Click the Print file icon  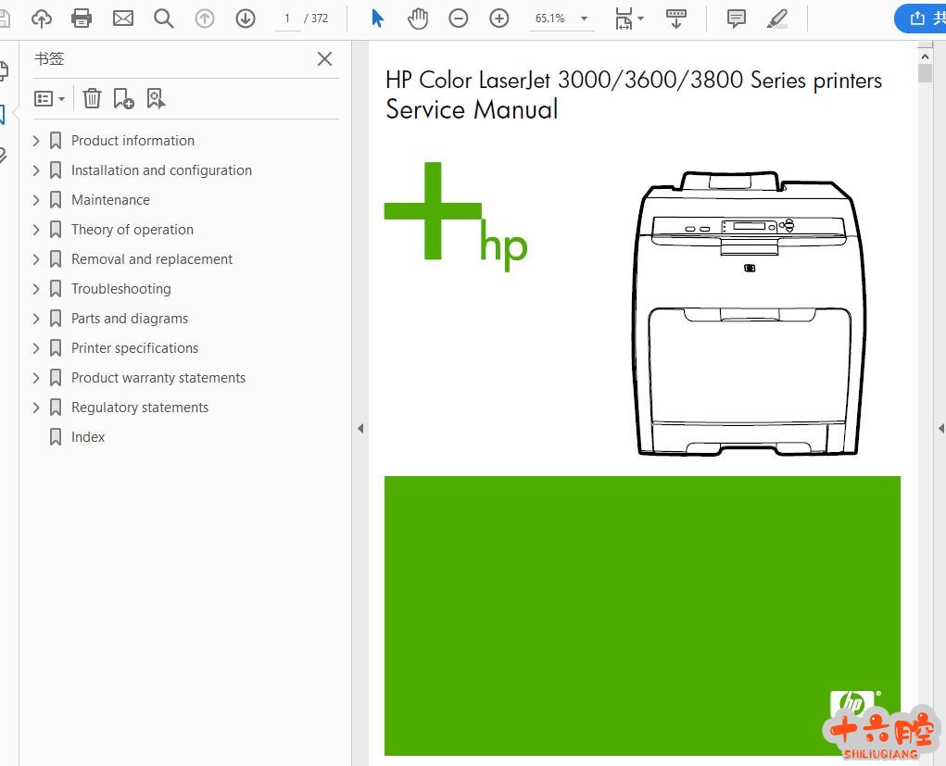click(82, 19)
